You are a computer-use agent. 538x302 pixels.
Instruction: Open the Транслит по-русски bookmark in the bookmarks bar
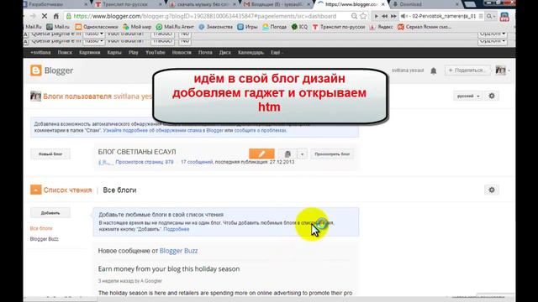tap(339, 27)
